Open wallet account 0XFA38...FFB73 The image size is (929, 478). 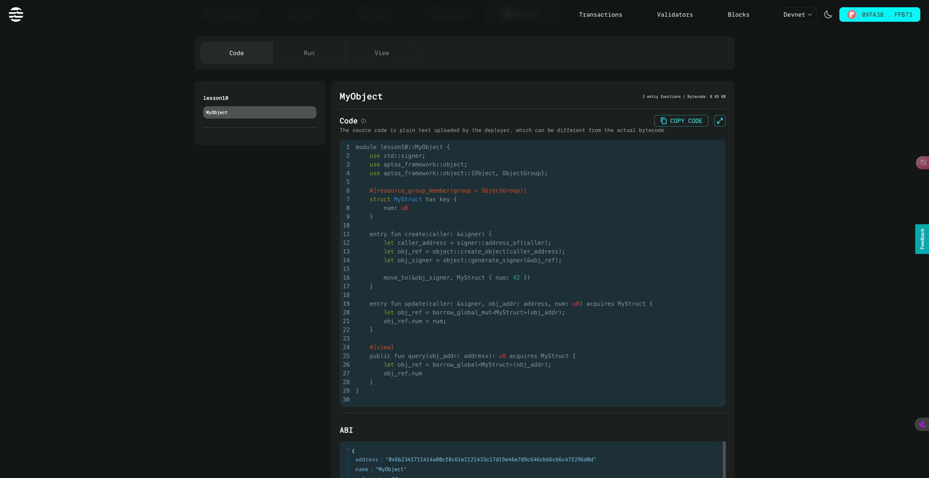(879, 15)
